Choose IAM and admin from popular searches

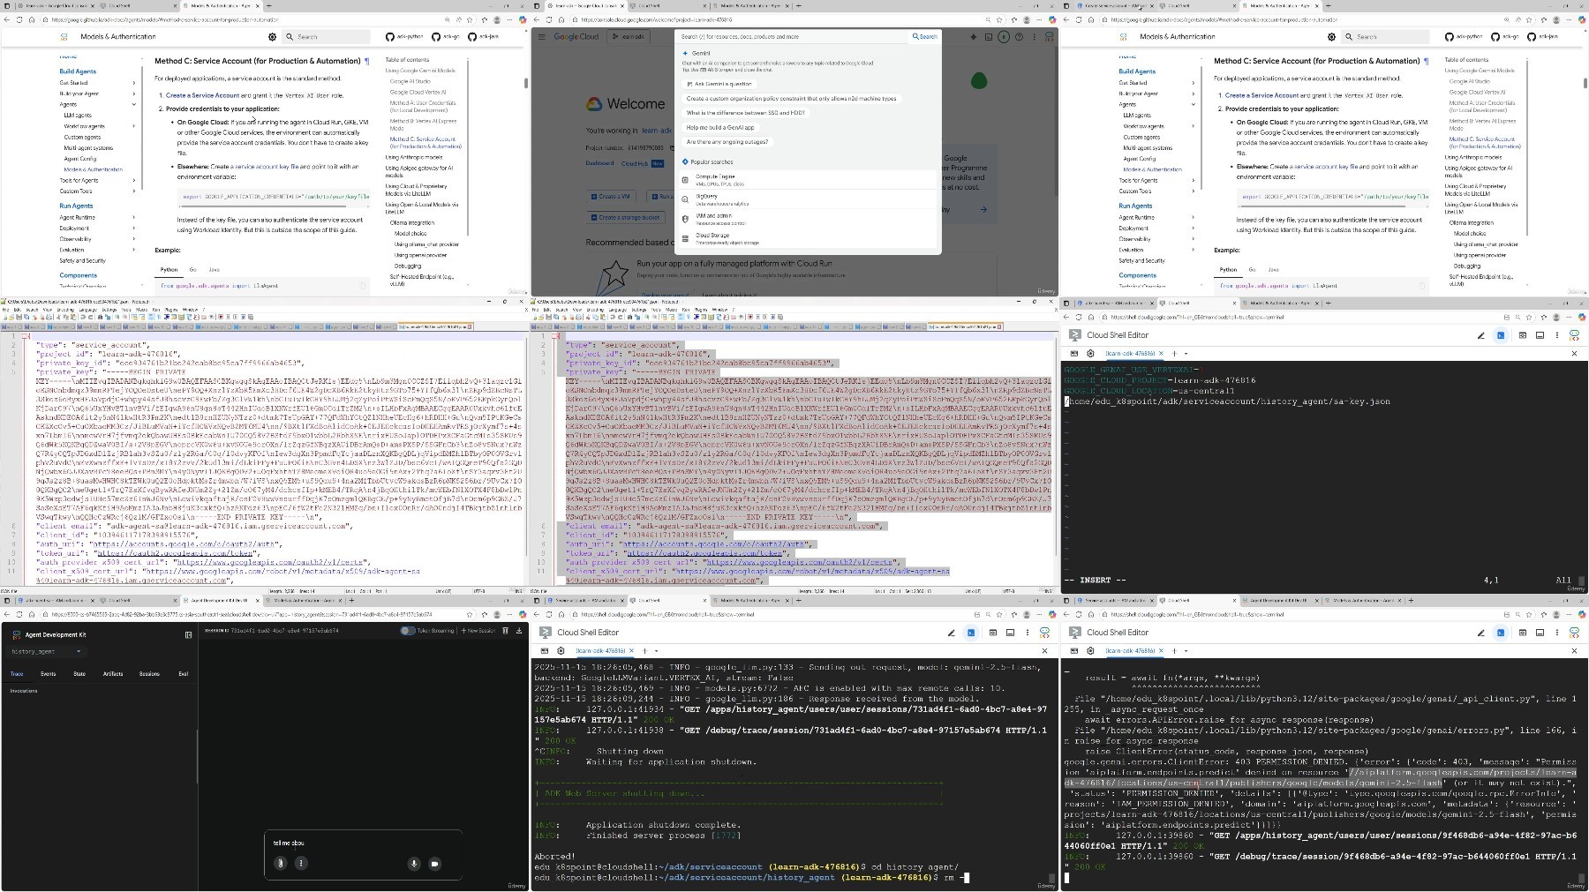[x=808, y=219]
